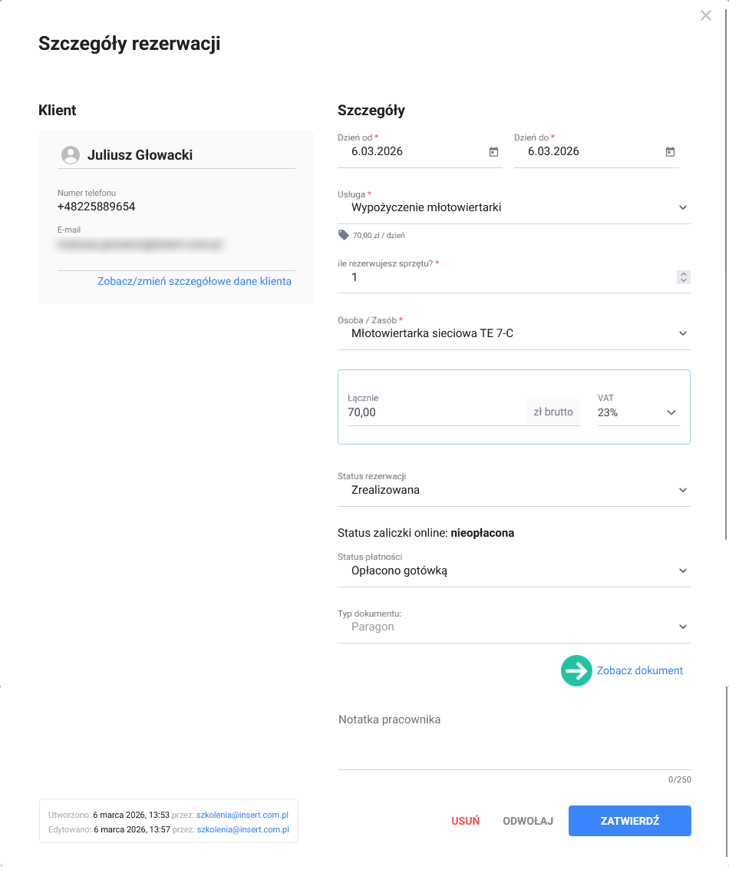Expand the VAT rate dropdown
Screen dimensions: 729x870
[671, 412]
